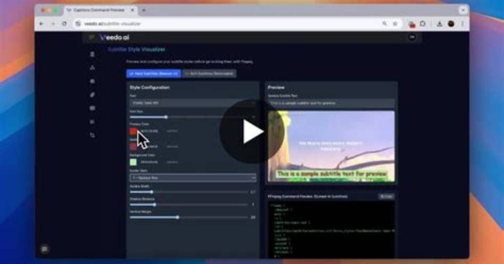Screen dimensions: 504x264
Task: Copy the FFmpeg command with Copy button
Action: pyautogui.click(x=386, y=196)
